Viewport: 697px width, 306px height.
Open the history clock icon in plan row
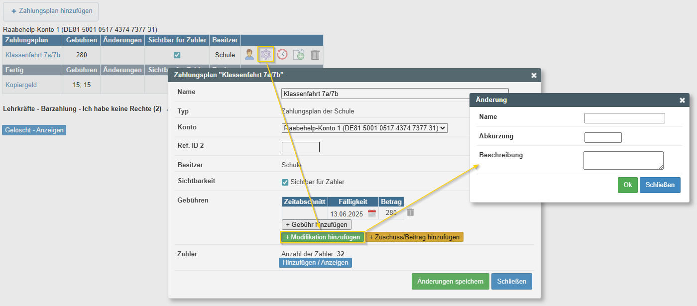click(282, 54)
